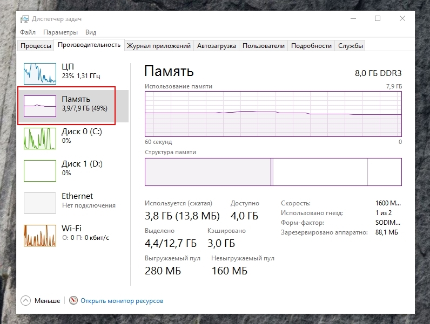Switch to the Пользователи tab

coord(263,46)
